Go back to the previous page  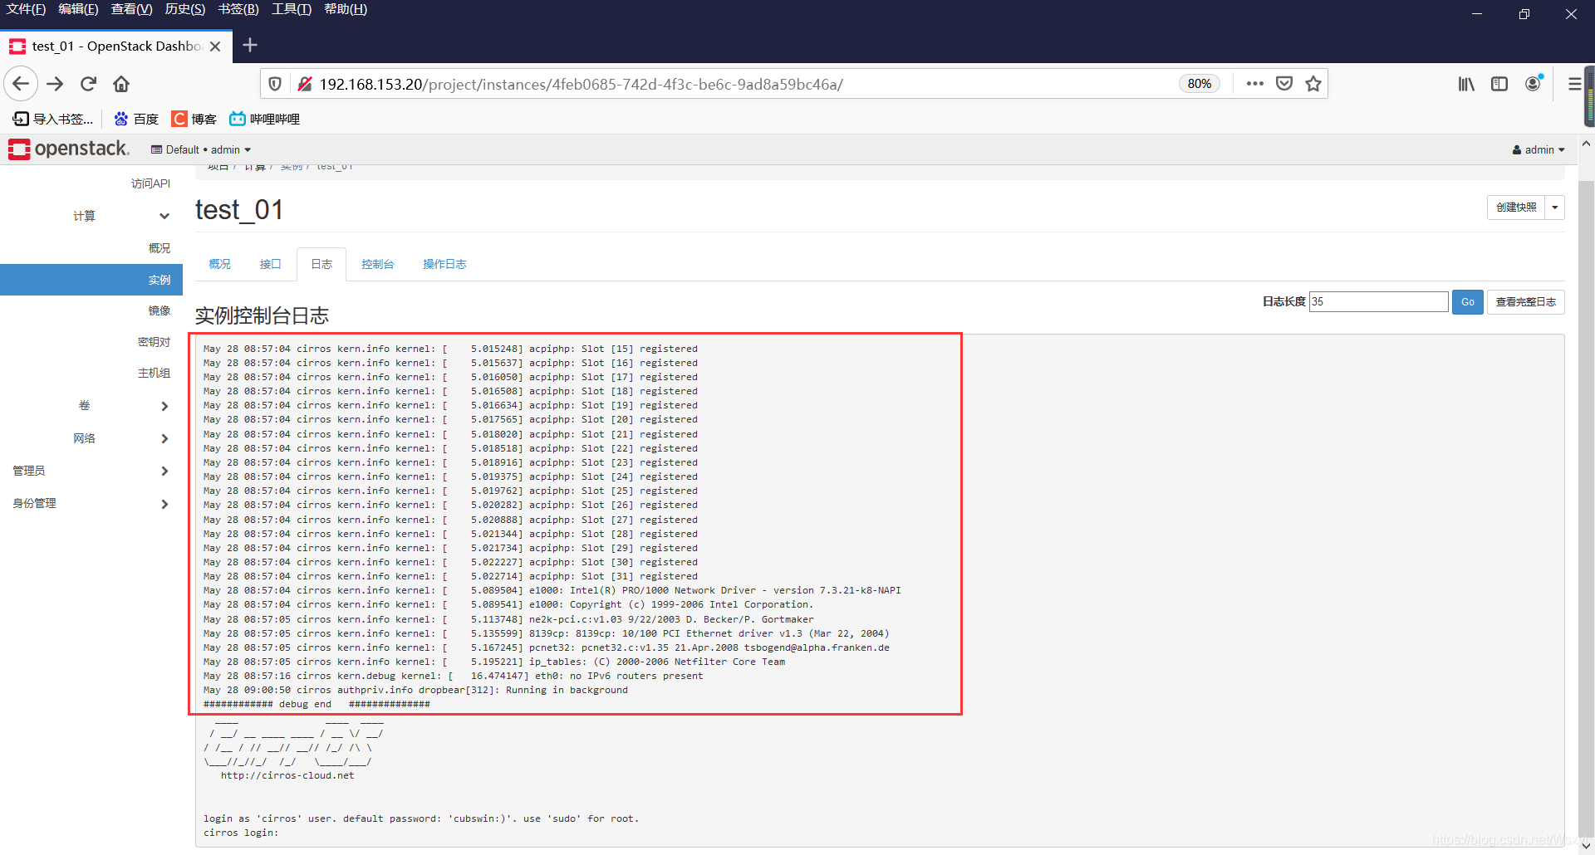click(21, 84)
